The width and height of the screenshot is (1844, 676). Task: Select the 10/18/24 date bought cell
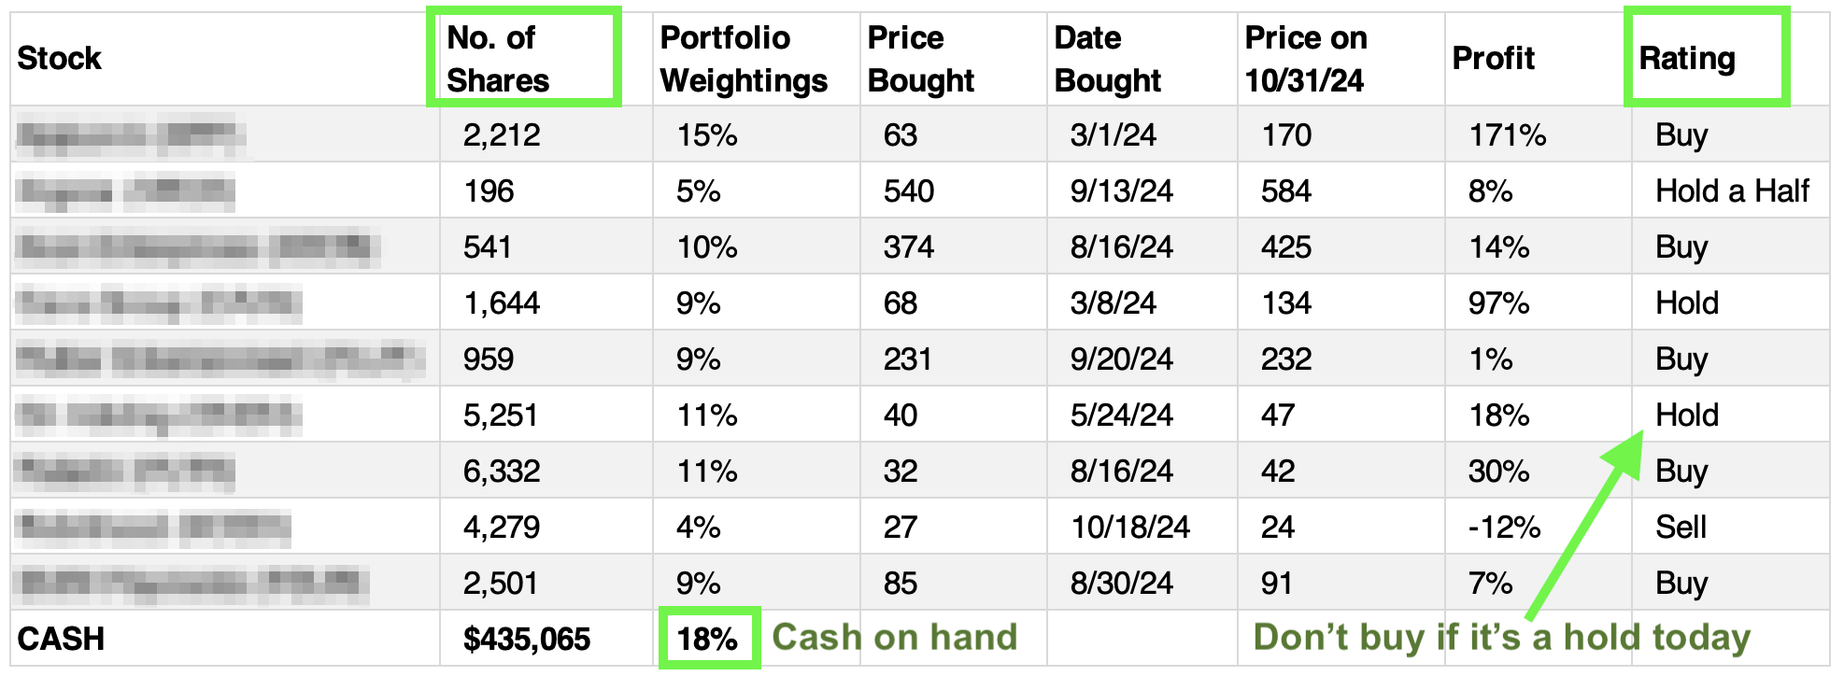tap(1129, 528)
